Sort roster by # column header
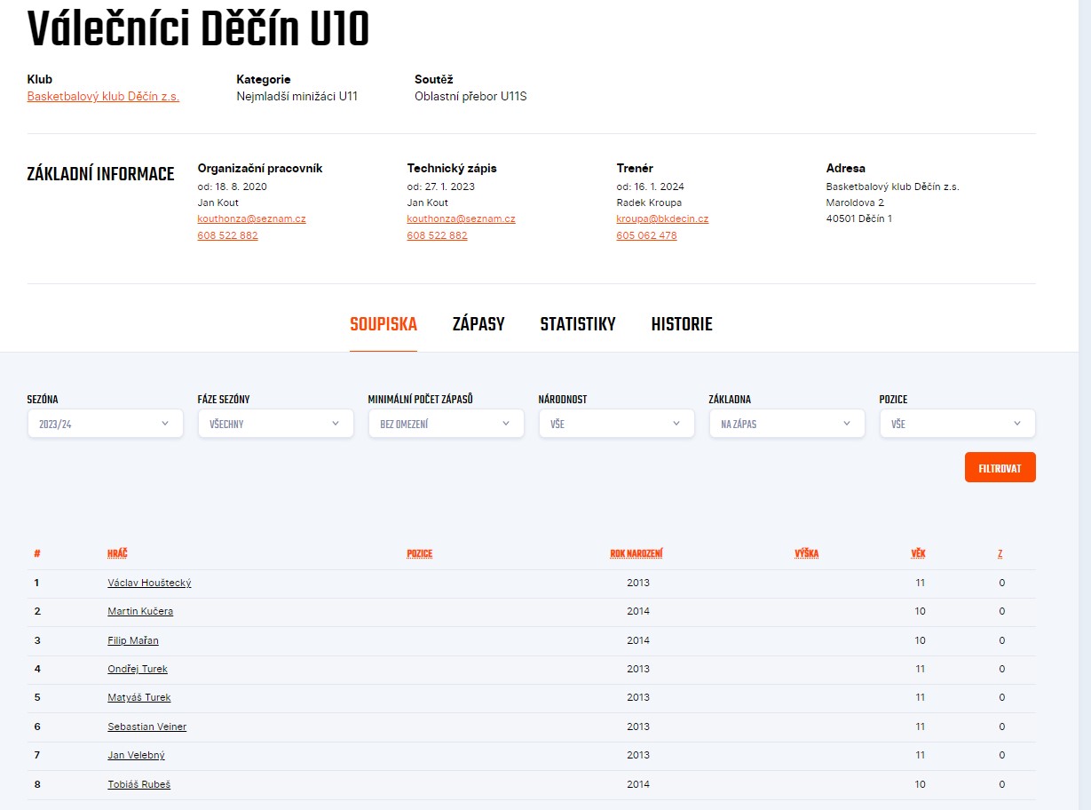The image size is (1091, 810). coord(37,553)
